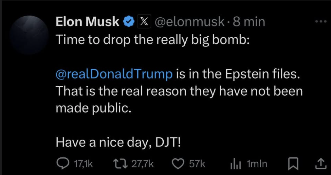Click the 27,7k reposts count
The width and height of the screenshot is (331, 175).
click(143, 164)
